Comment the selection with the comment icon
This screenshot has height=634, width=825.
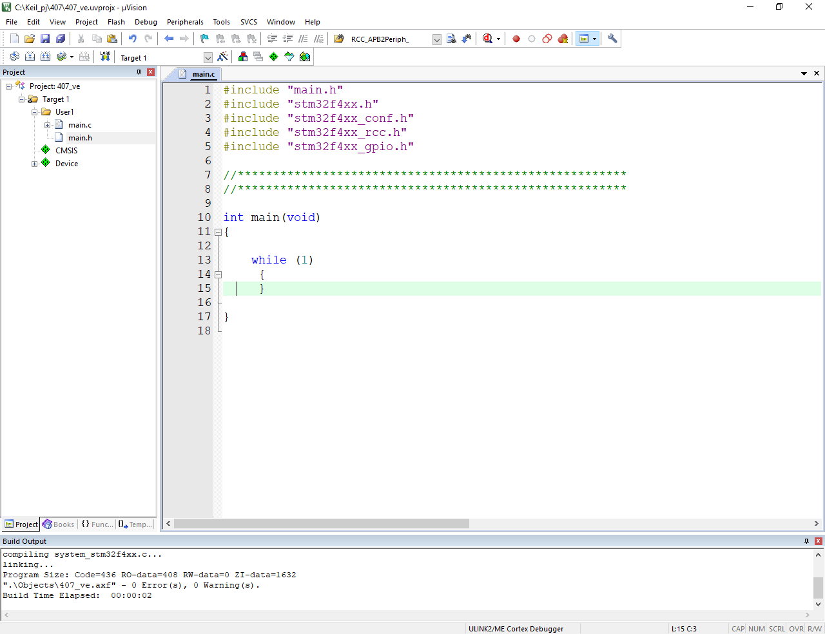point(303,39)
